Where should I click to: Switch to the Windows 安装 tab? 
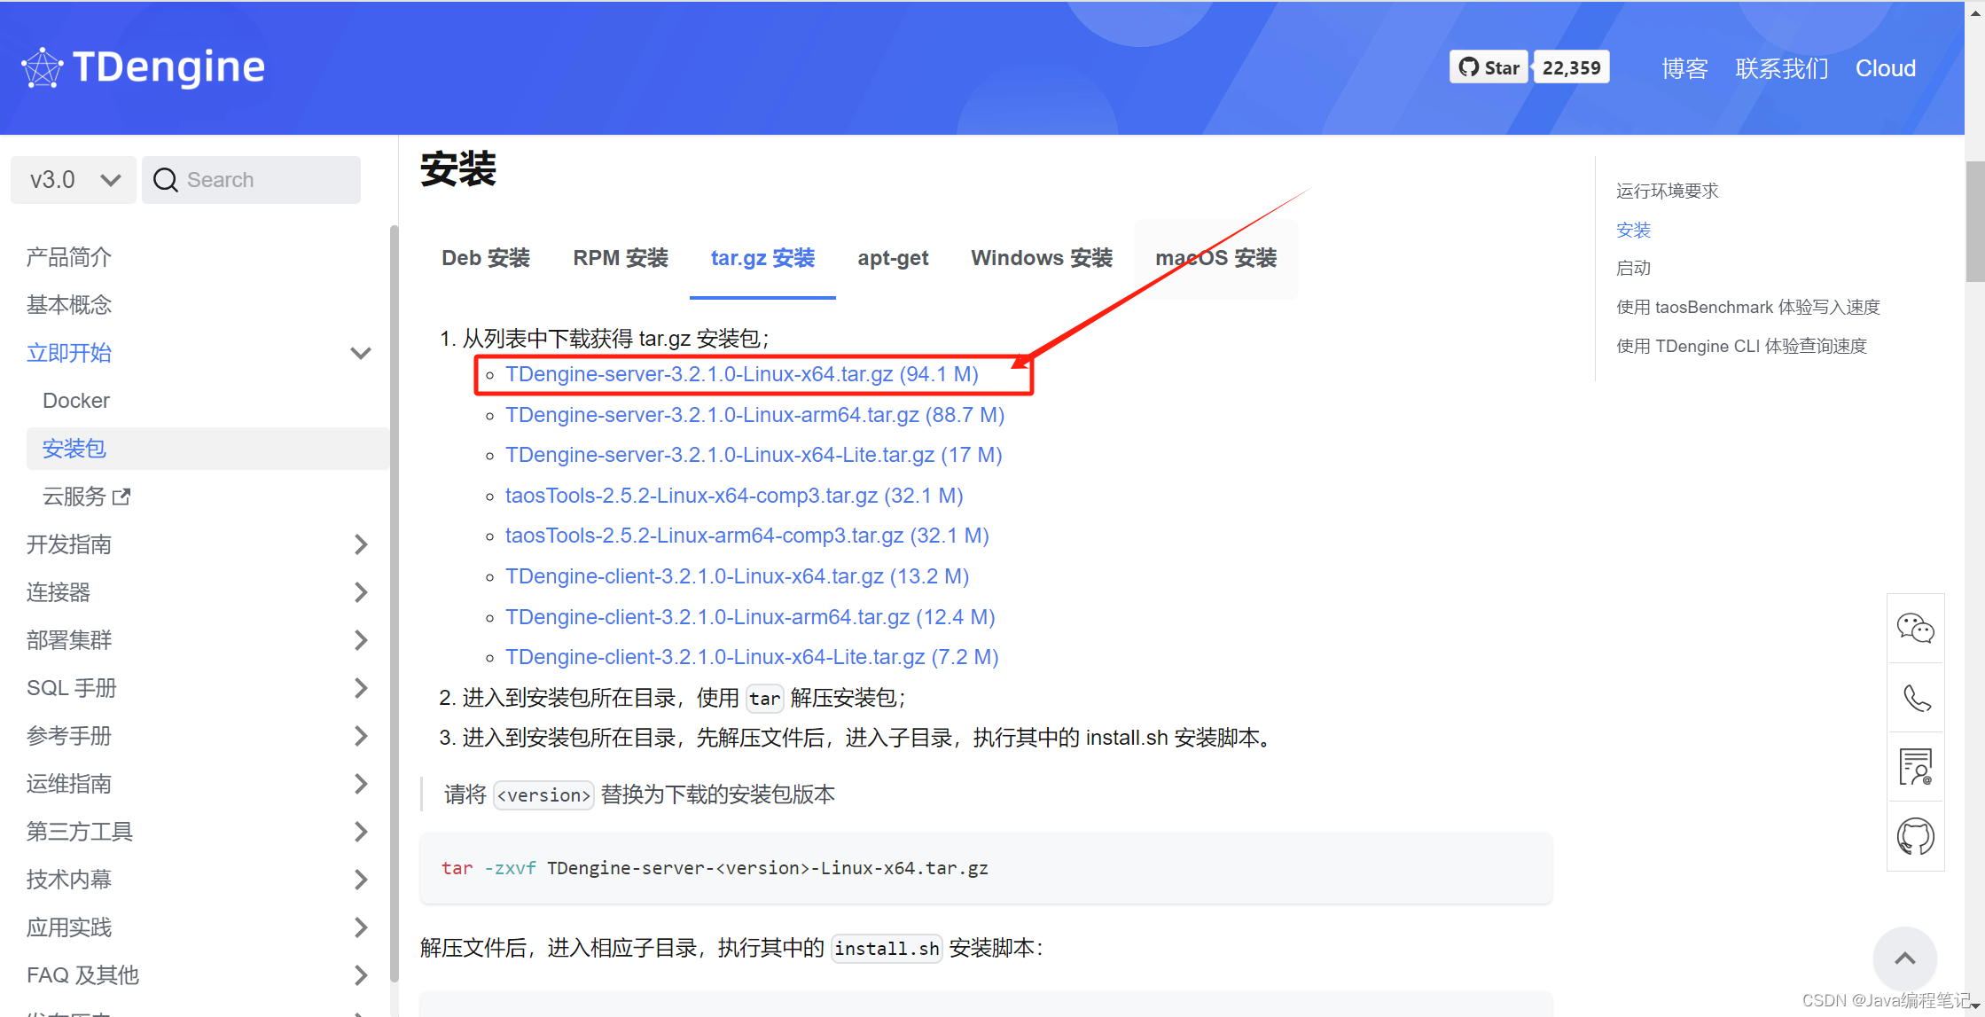pos(1041,257)
